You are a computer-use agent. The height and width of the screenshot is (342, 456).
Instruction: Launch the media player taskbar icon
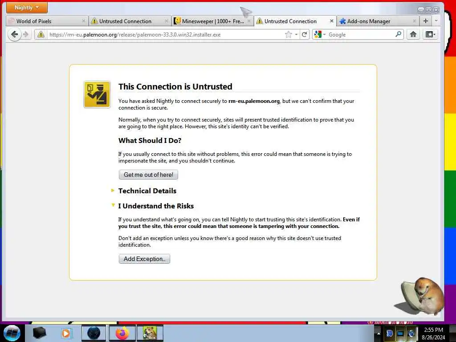(x=66, y=333)
